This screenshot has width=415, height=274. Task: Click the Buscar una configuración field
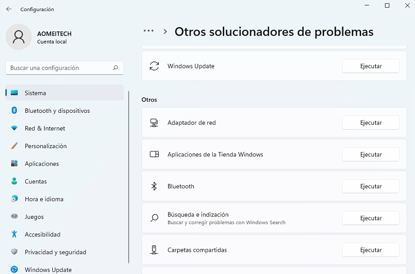[58, 68]
